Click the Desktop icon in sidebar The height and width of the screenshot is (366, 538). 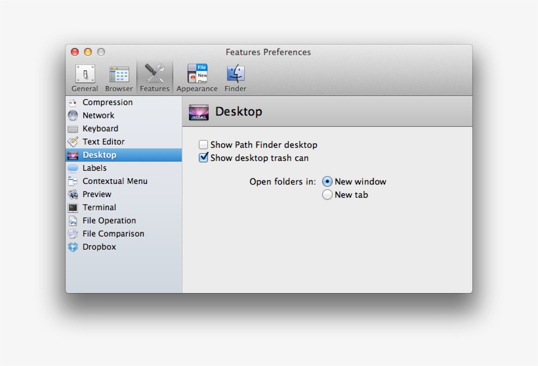(73, 155)
